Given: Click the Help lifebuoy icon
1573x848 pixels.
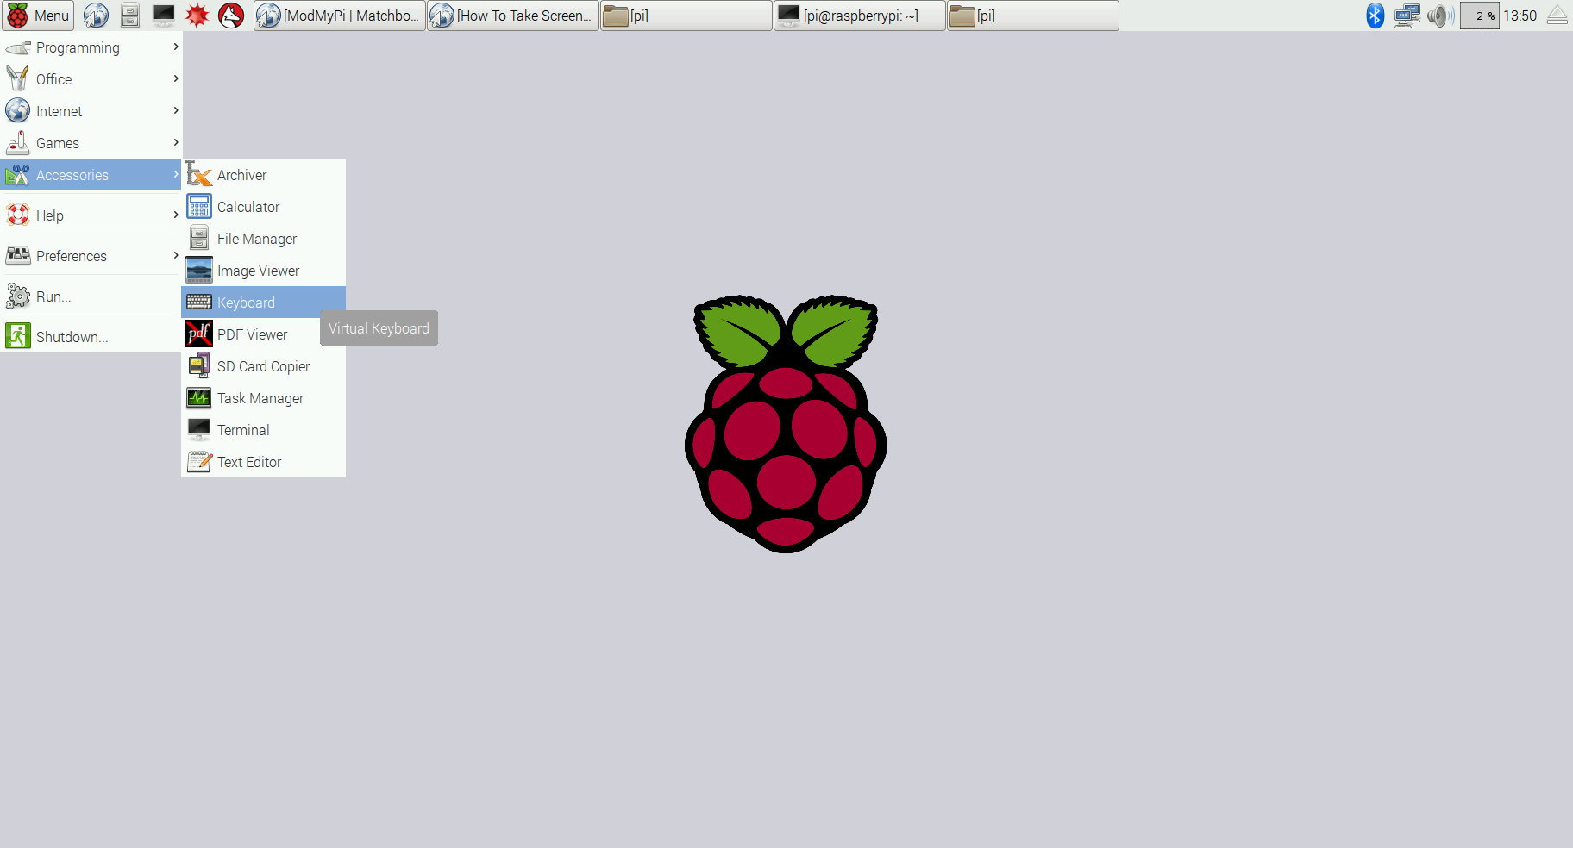Looking at the screenshot, I should (x=18, y=215).
